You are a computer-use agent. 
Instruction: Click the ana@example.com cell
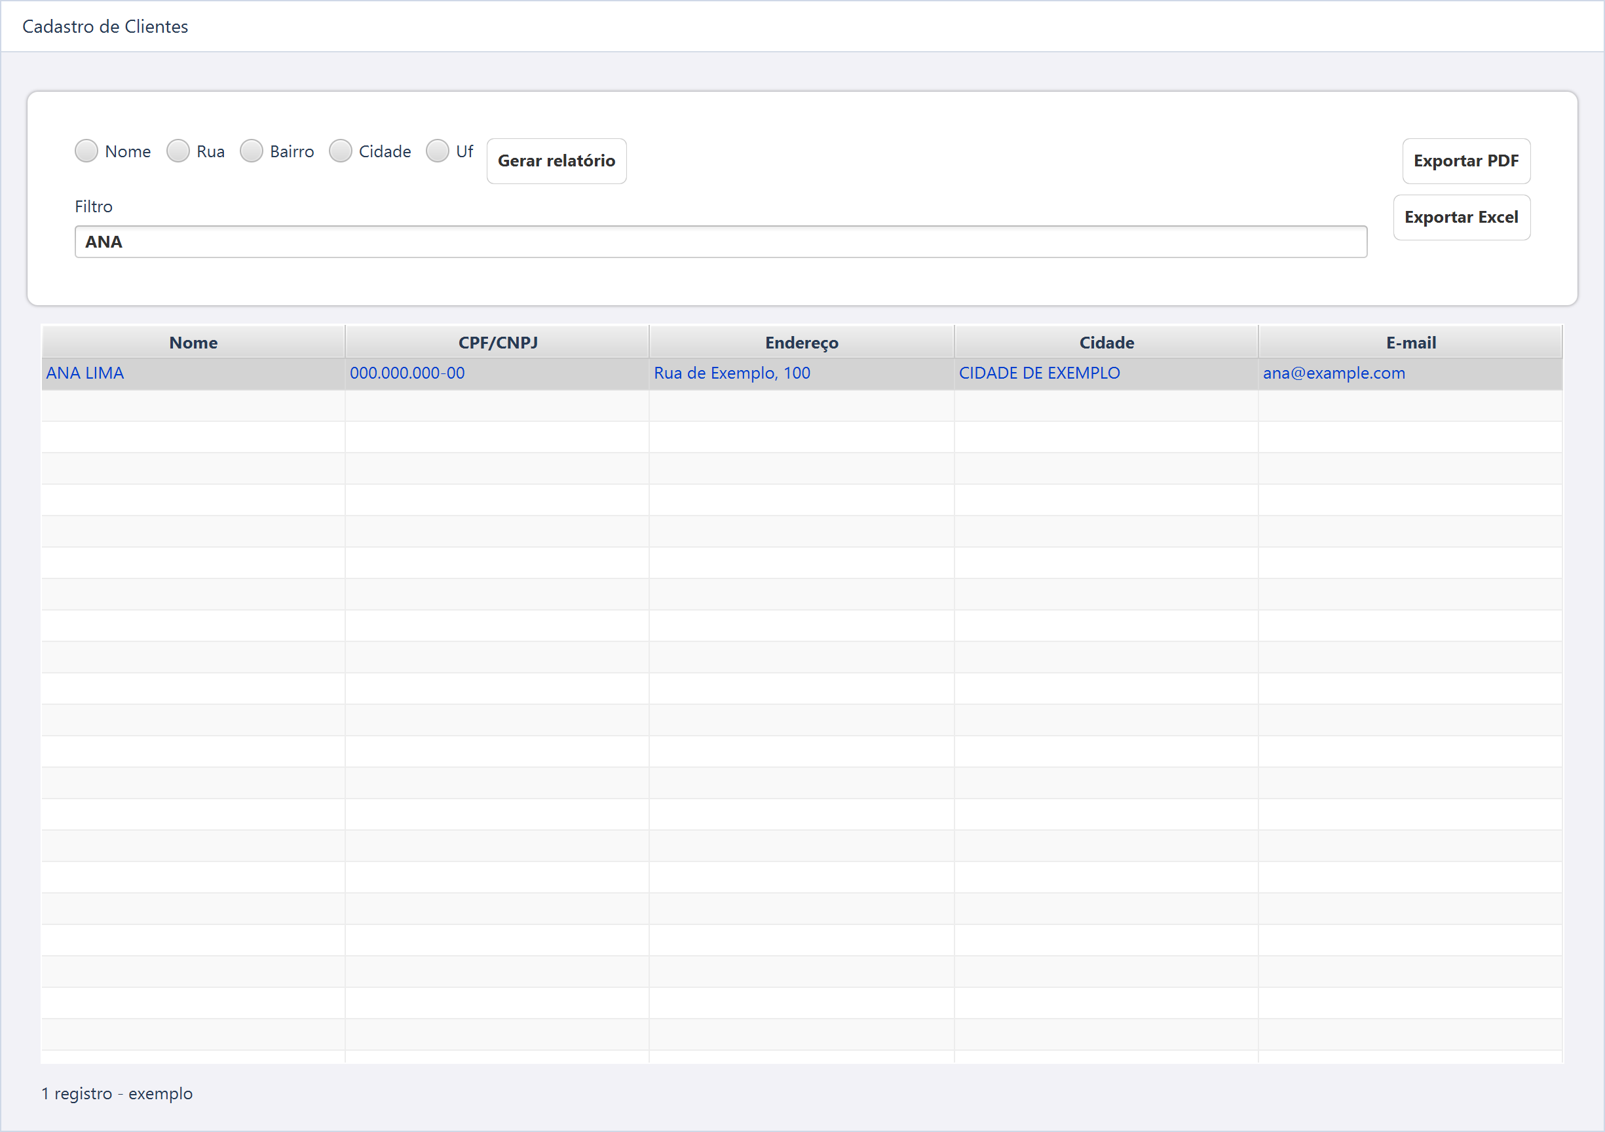(1410, 373)
